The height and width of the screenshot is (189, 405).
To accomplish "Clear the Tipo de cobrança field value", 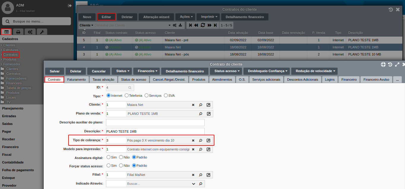I will (x=193, y=140).
